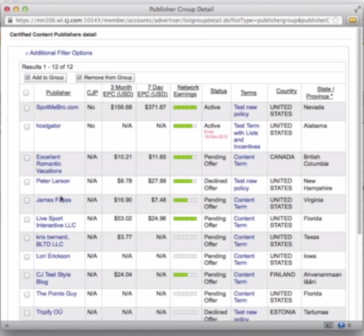Click the $156.68 3 Month EPC value
The width and height of the screenshot is (364, 336).
pos(121,107)
